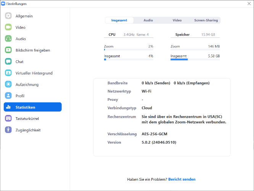
Task: Select the Insgesamt tab
Action: point(119,20)
